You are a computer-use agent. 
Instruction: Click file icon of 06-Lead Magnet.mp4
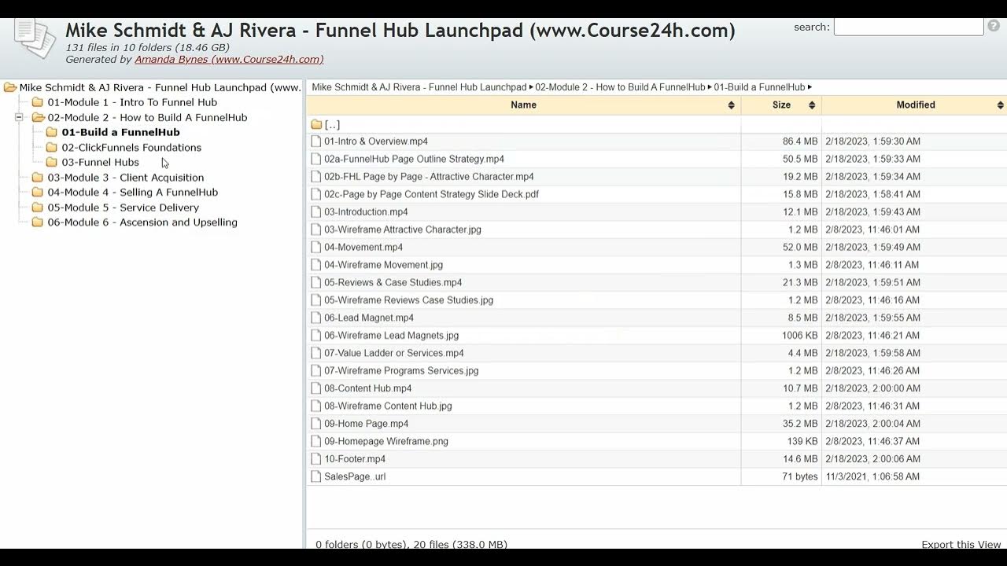[x=316, y=318]
